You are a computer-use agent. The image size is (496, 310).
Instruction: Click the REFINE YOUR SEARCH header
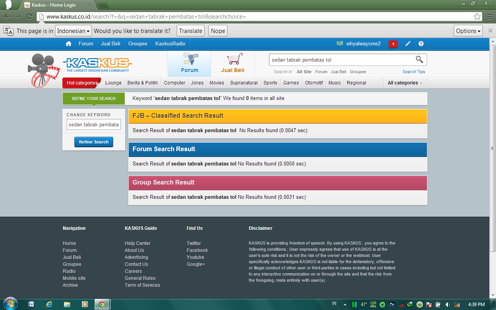point(94,98)
